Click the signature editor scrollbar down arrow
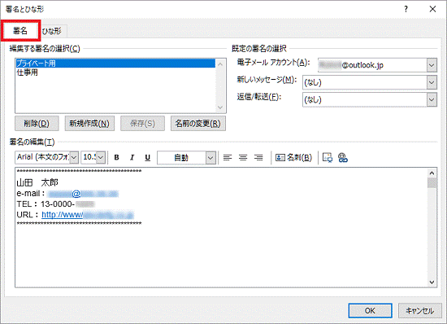The width and height of the screenshot is (447, 324). 432,282
